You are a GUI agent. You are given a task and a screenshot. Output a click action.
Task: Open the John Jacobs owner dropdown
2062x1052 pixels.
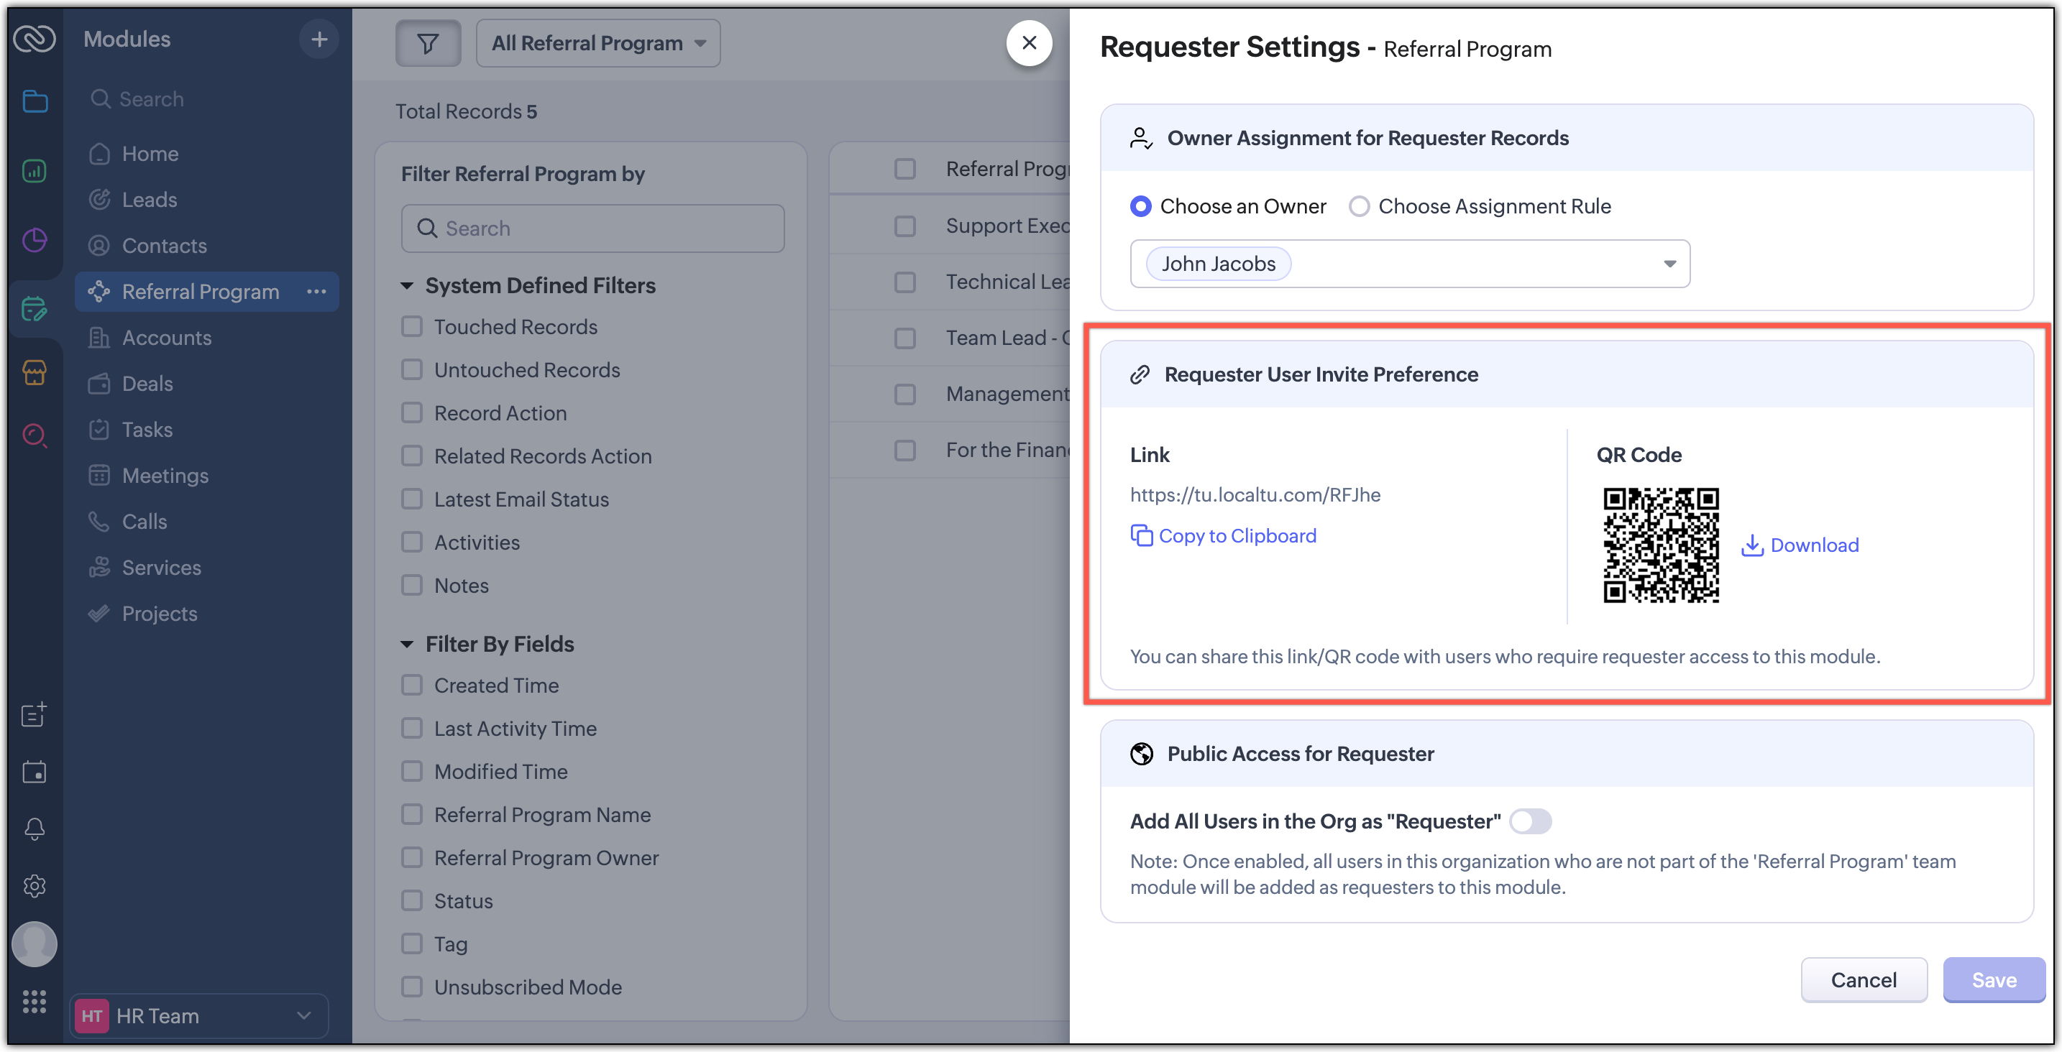tap(1669, 264)
